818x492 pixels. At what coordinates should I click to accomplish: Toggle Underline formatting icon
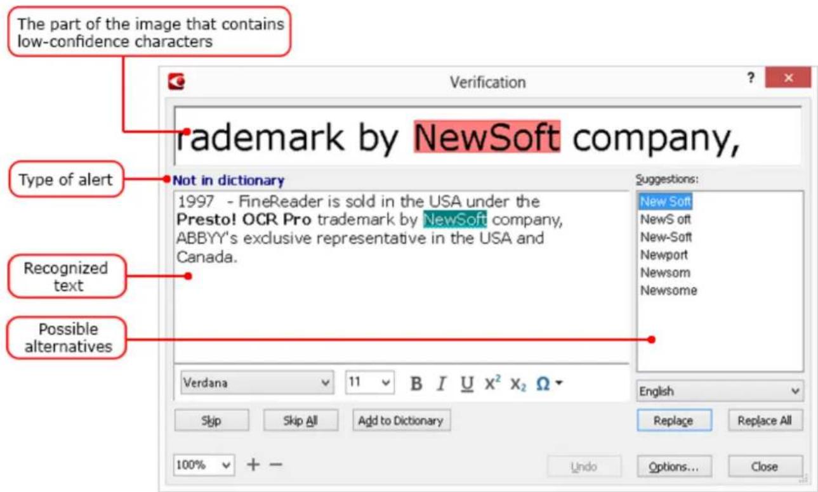coord(467,384)
